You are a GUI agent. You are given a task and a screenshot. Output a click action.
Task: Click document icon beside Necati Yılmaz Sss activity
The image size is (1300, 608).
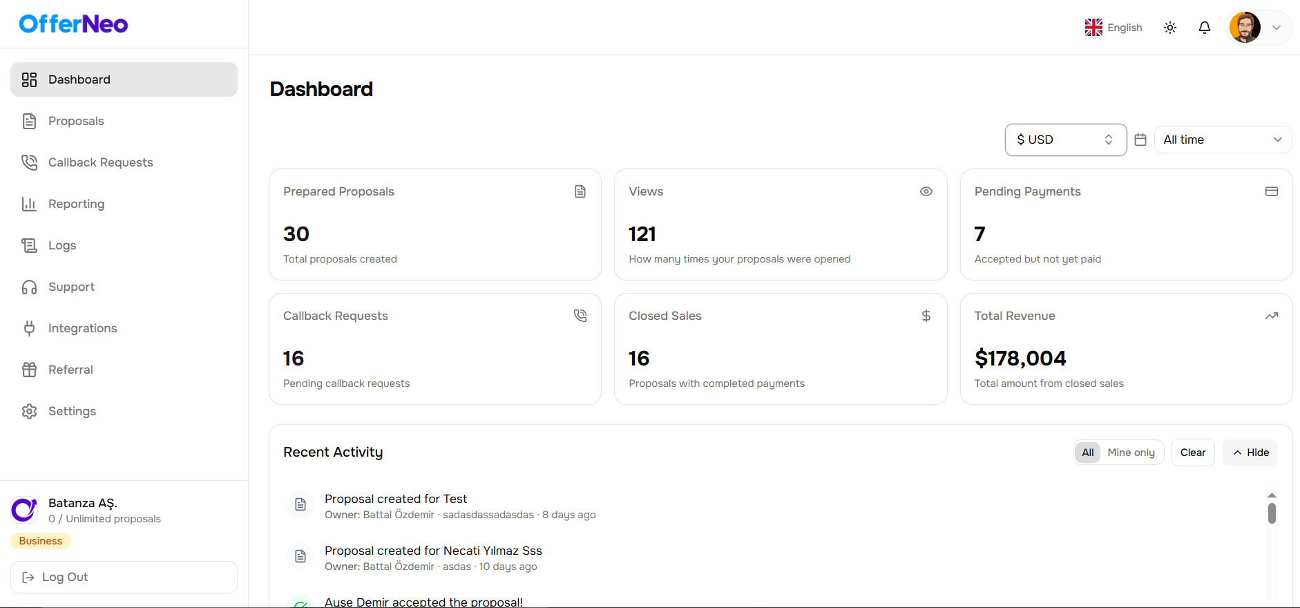click(300, 556)
